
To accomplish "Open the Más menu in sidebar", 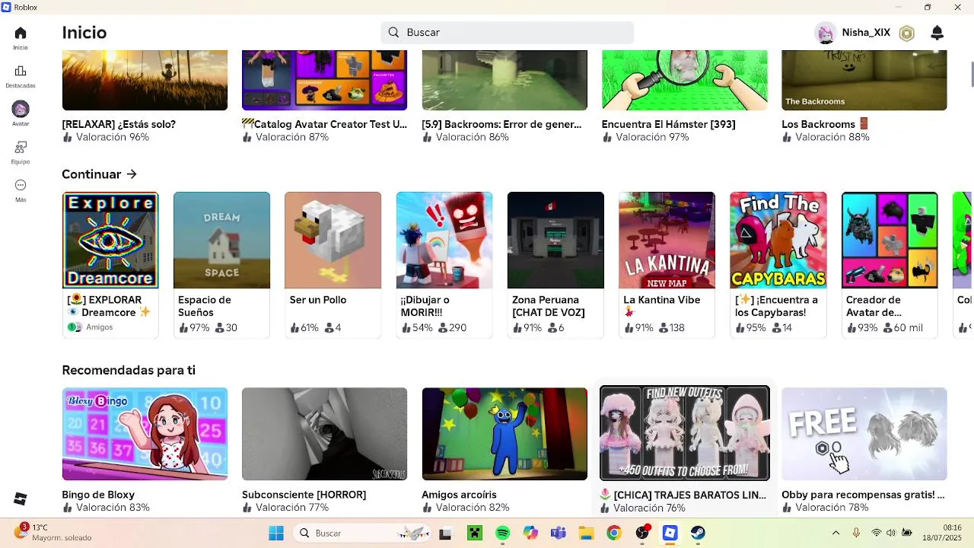I will point(21,190).
